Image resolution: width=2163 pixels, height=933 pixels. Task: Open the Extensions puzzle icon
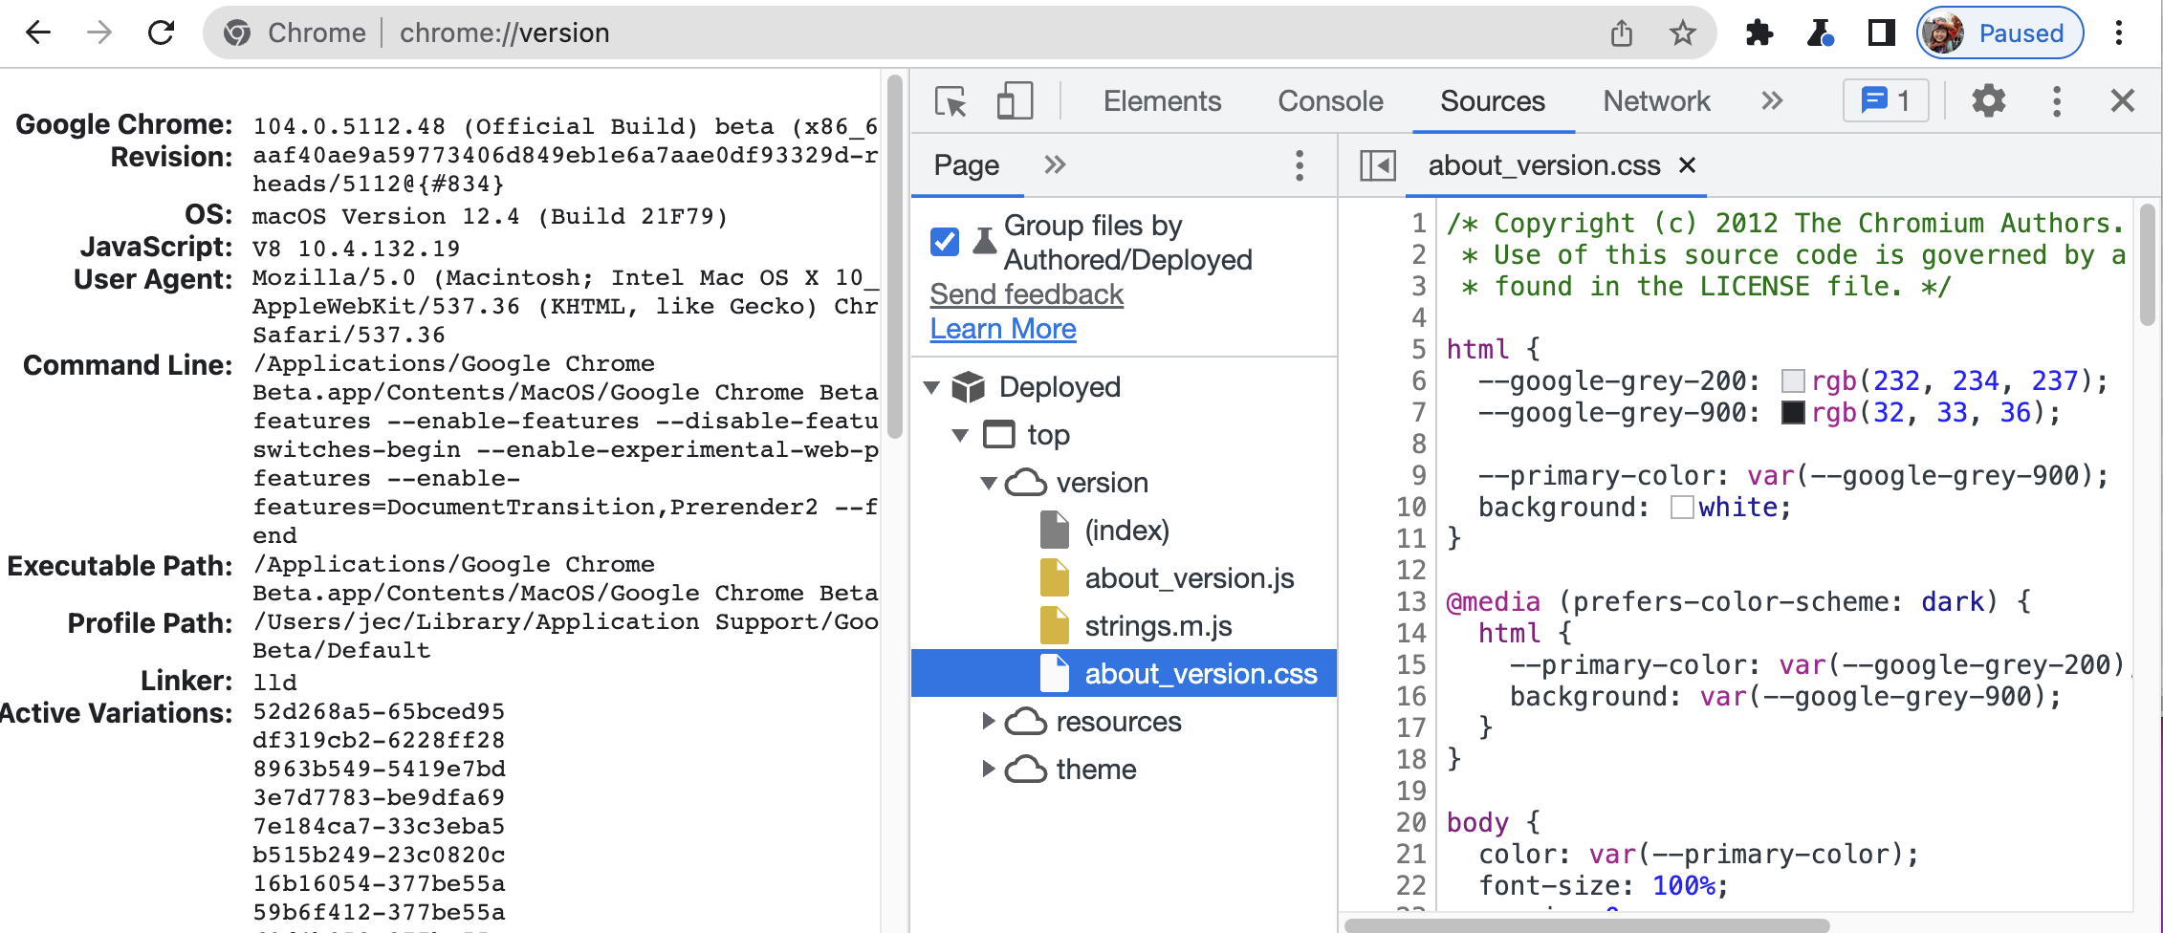pos(1759,33)
